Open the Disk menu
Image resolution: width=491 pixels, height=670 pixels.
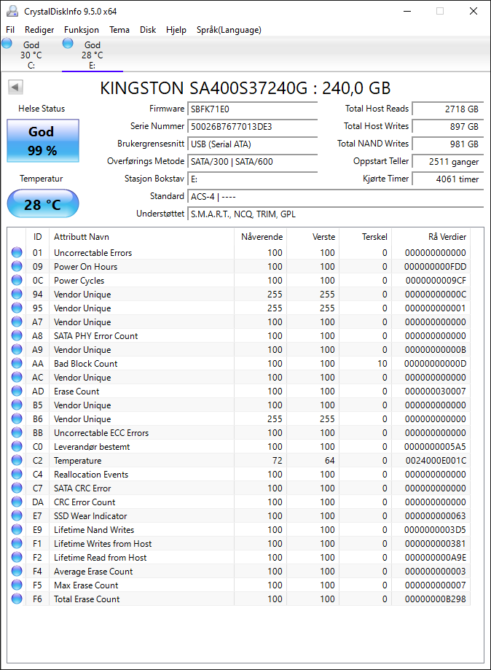click(x=148, y=30)
